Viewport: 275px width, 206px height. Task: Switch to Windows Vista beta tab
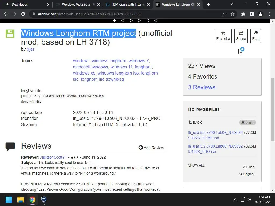tap(77, 5)
